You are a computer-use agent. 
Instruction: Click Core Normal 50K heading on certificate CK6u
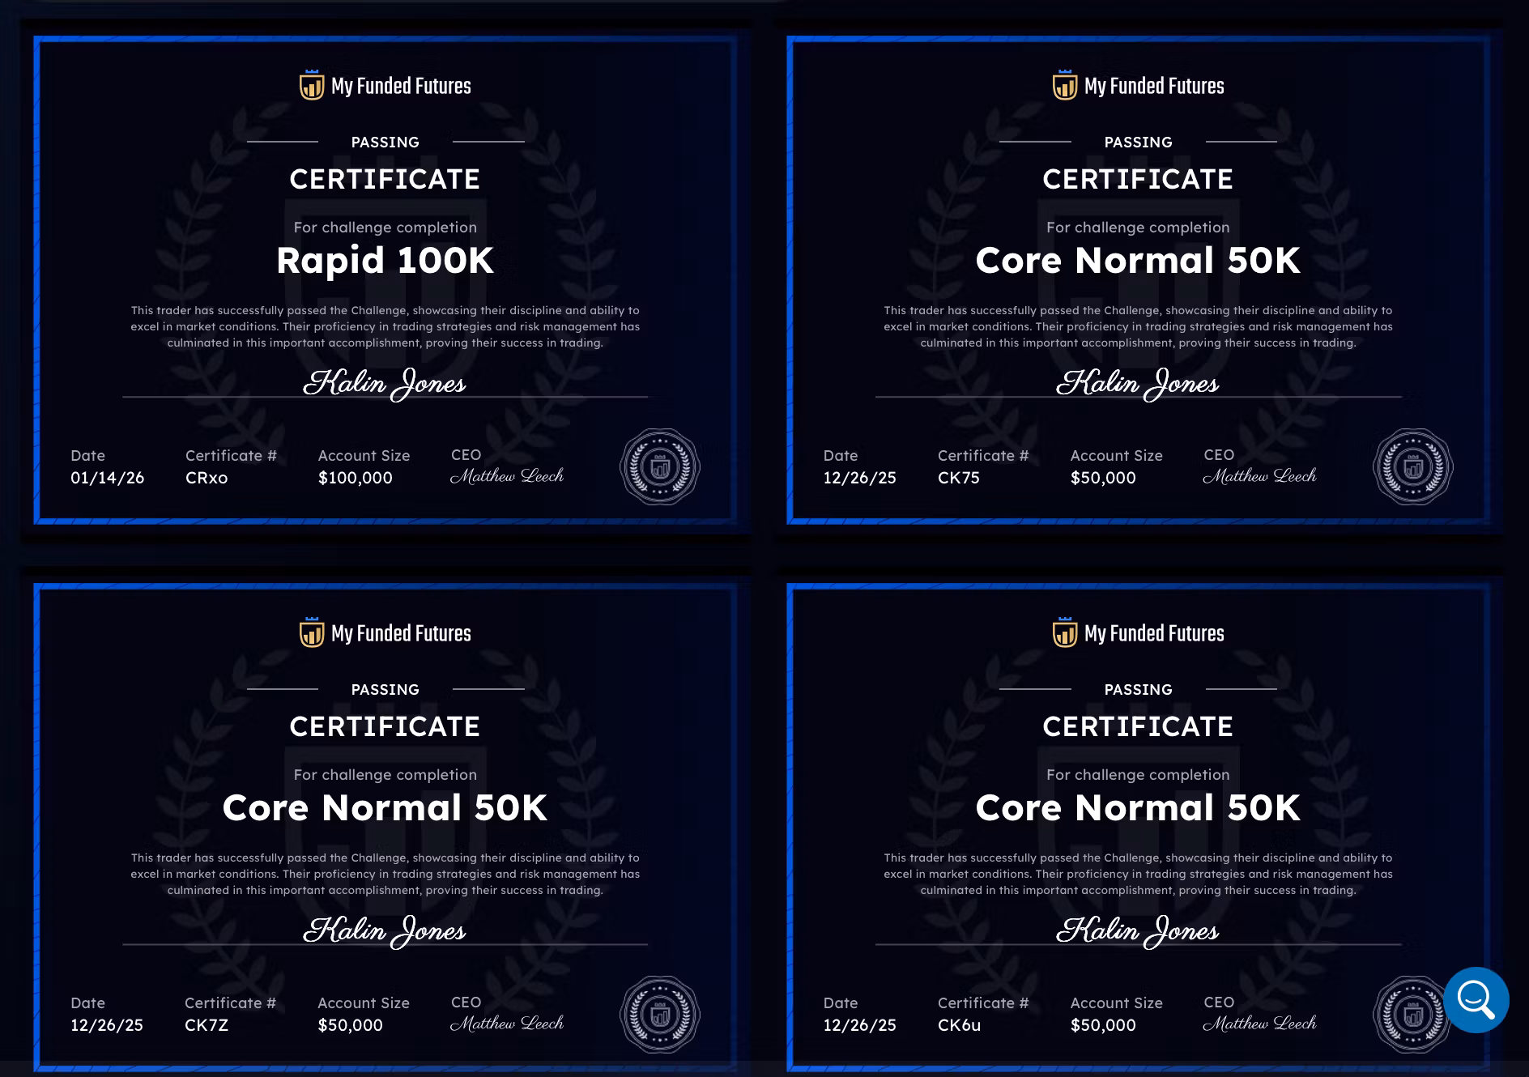[1138, 808]
